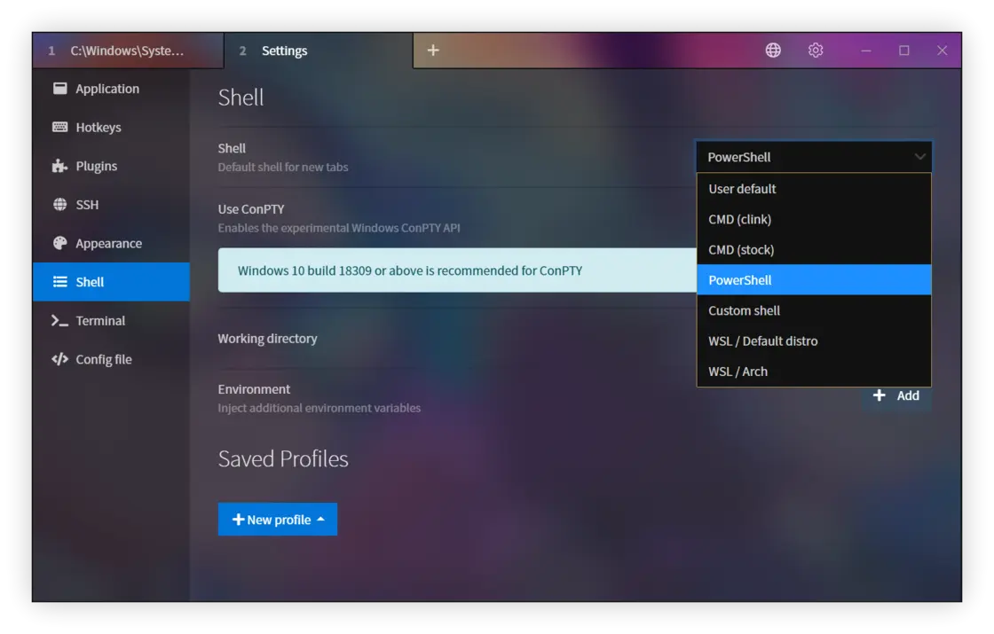Open the Appearance settings

(x=111, y=243)
